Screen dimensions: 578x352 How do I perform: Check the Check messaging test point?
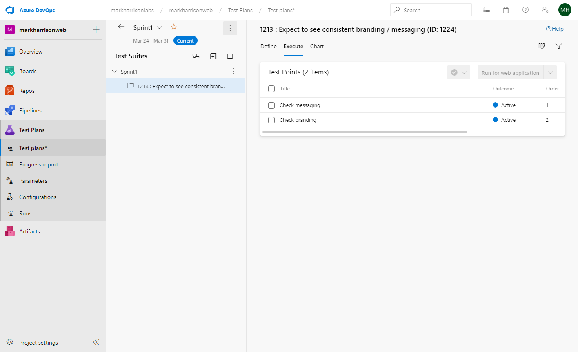(x=271, y=105)
